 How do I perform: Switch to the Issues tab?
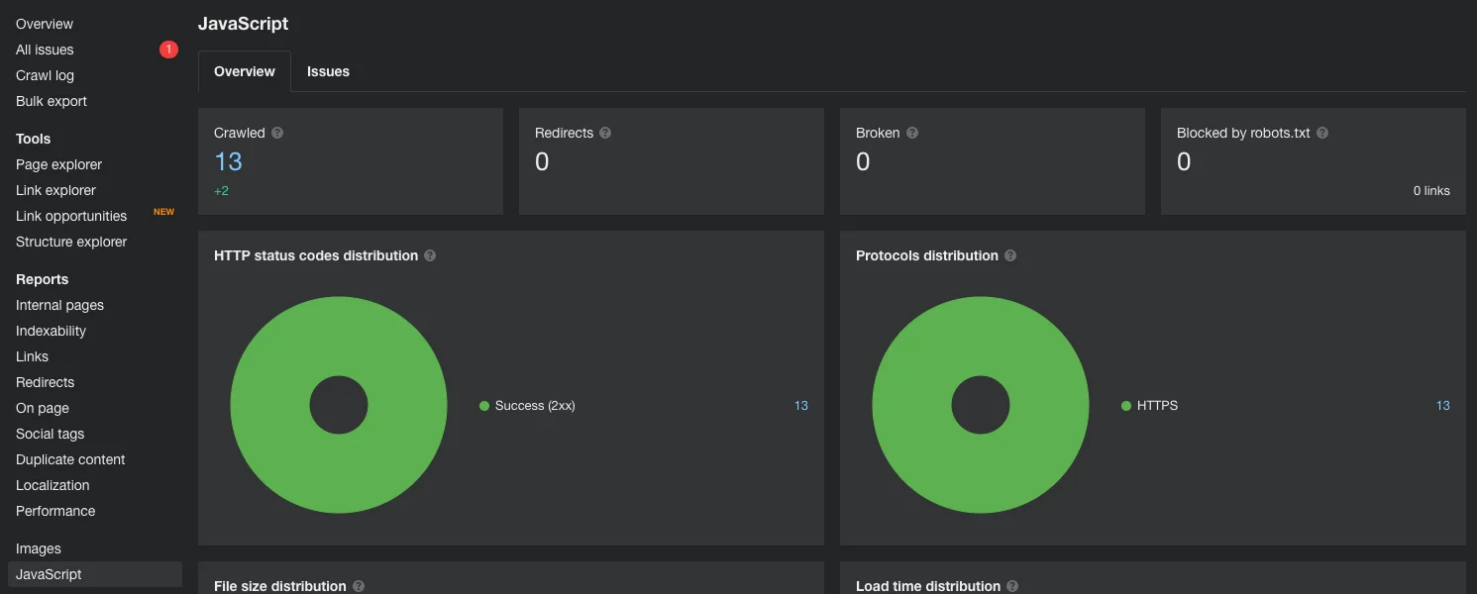328,71
